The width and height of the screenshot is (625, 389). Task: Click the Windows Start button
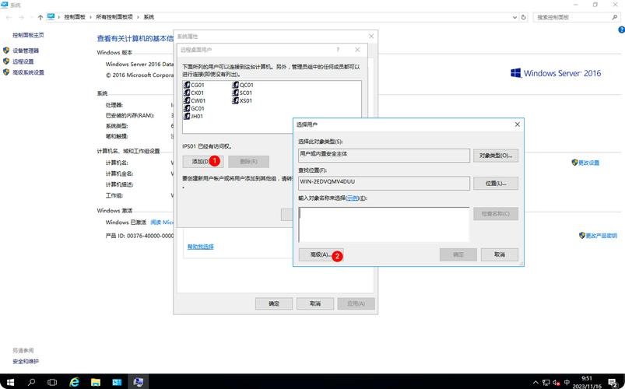10,382
